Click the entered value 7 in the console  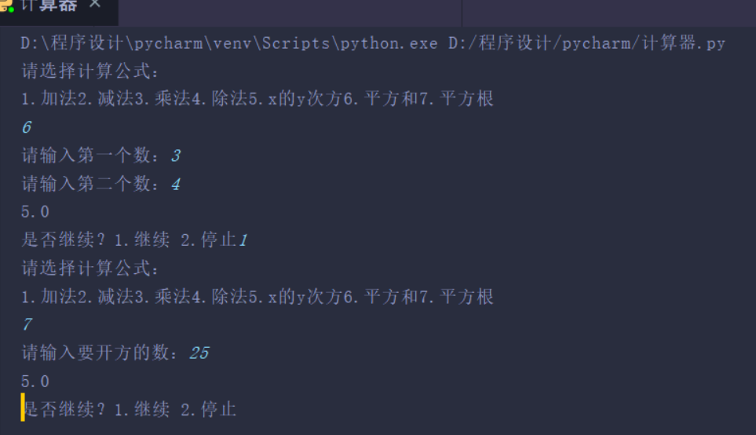[27, 325]
